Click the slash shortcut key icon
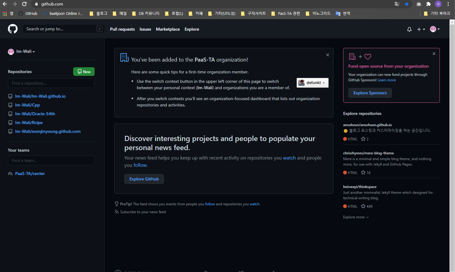Viewport: 455px width, 272px height. point(99,29)
